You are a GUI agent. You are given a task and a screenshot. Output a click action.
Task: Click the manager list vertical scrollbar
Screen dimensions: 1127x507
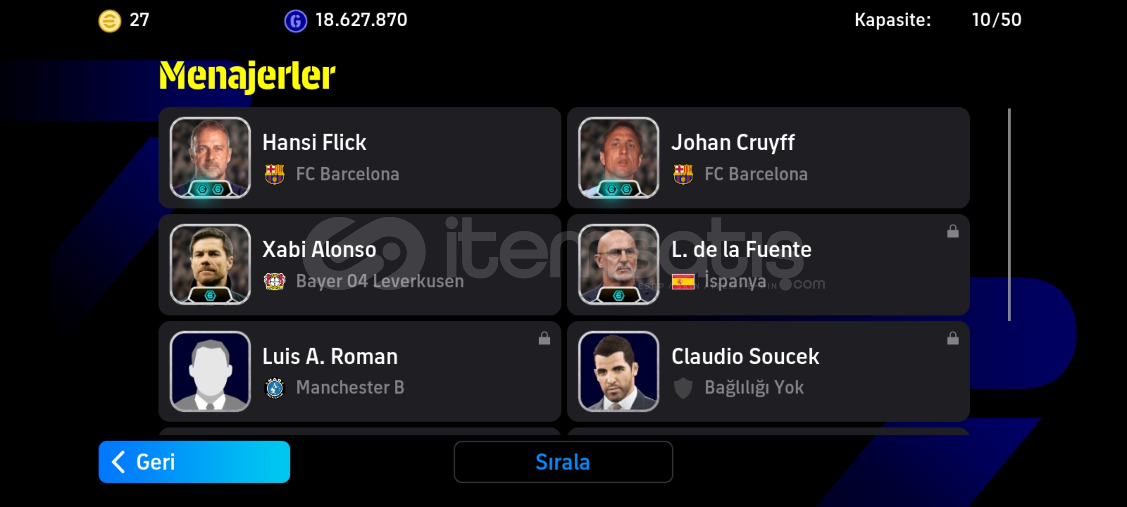1009,215
